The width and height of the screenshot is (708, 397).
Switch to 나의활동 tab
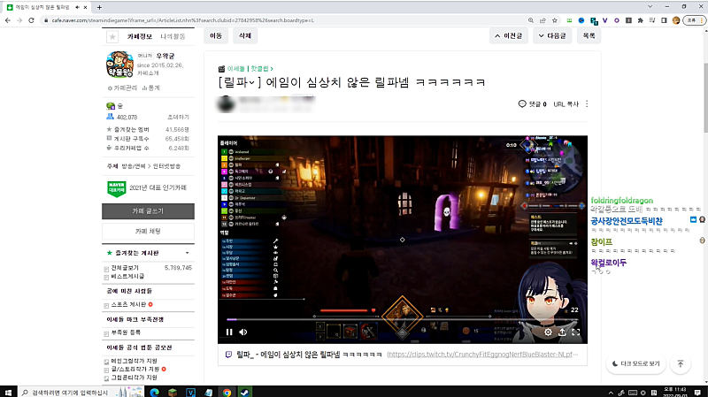[173, 36]
